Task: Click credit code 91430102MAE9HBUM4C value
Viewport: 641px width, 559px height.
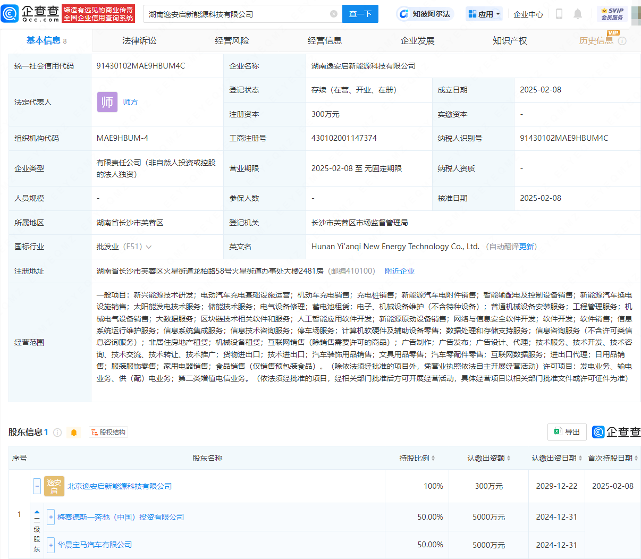Action: 141,66
